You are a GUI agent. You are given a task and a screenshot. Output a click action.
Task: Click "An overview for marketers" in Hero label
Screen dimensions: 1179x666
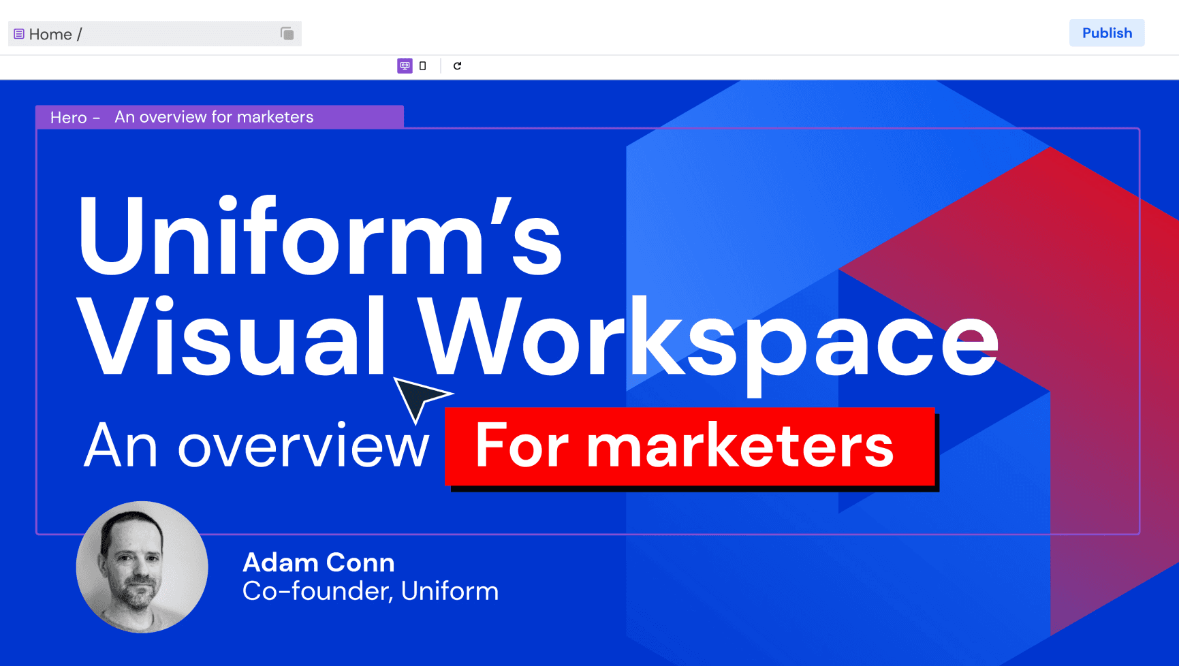coord(214,117)
